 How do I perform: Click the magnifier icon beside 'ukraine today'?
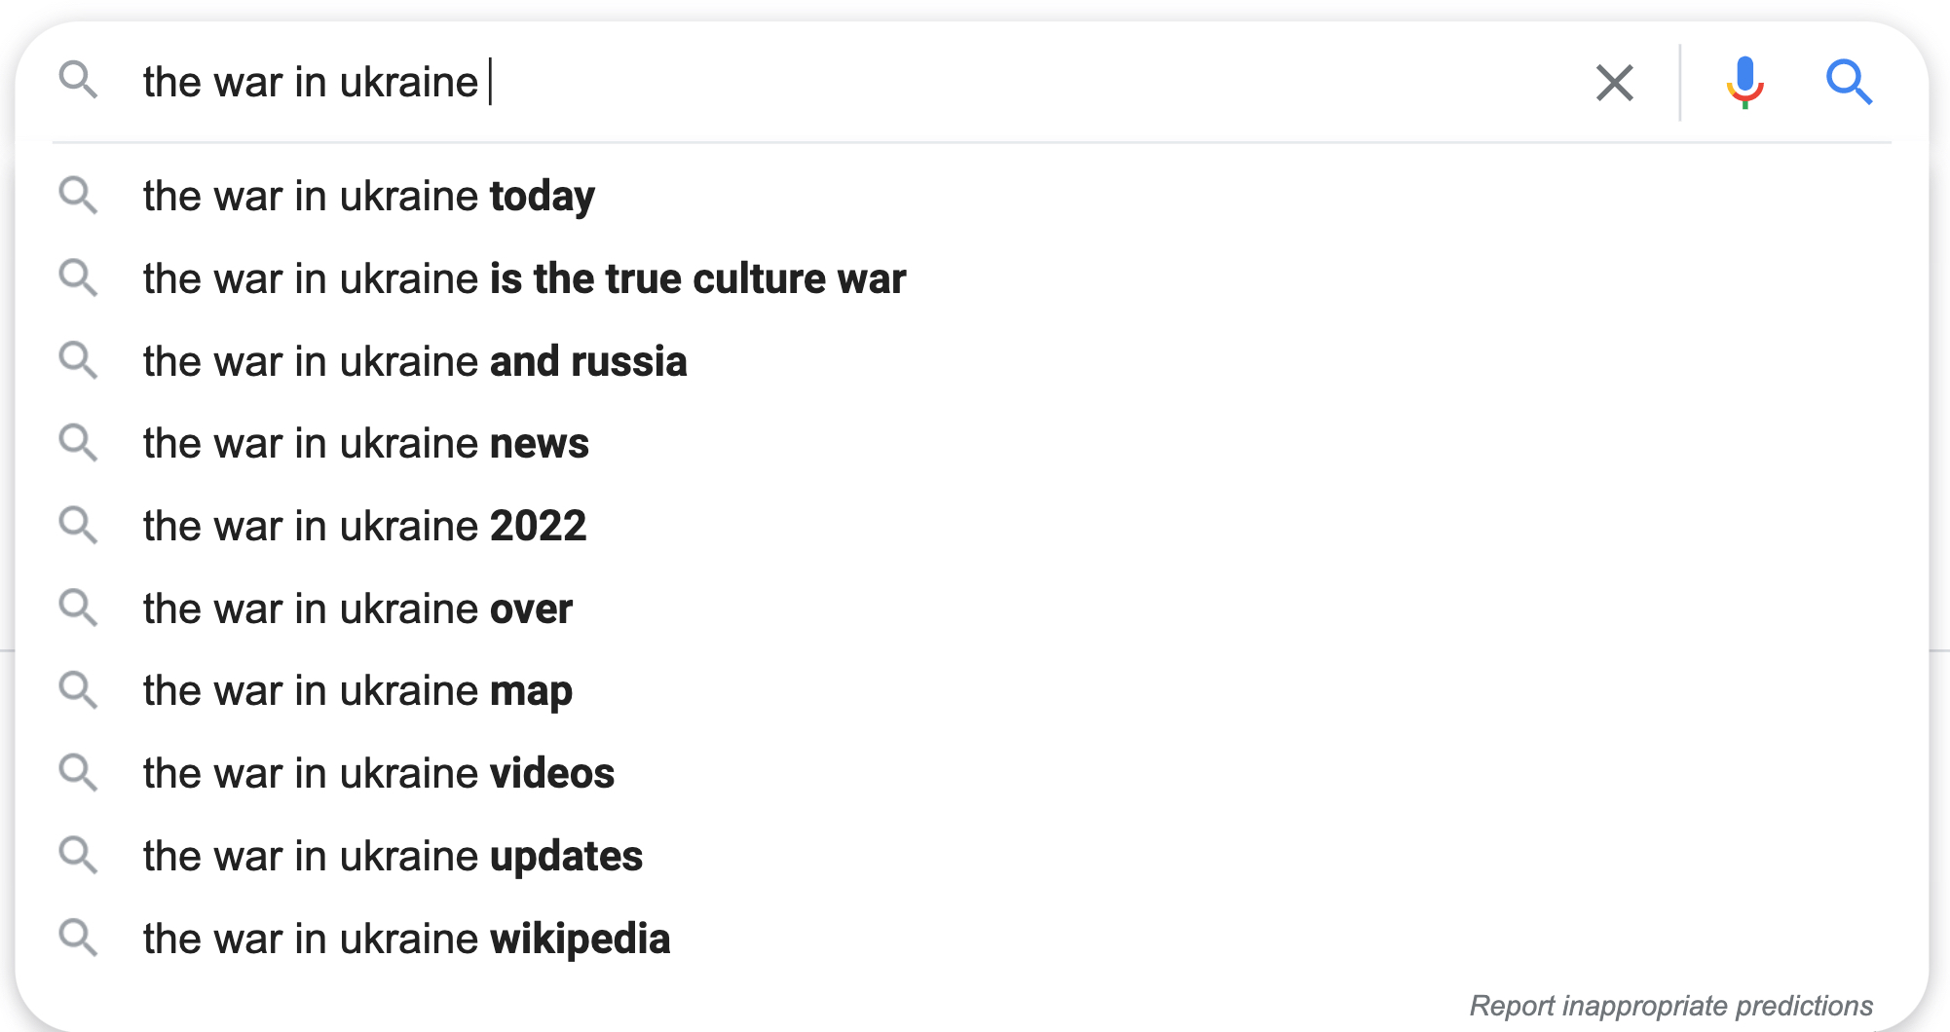[x=78, y=196]
